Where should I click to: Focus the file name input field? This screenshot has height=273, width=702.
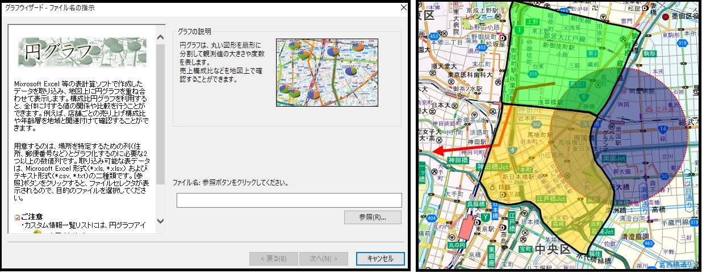tap(289, 200)
